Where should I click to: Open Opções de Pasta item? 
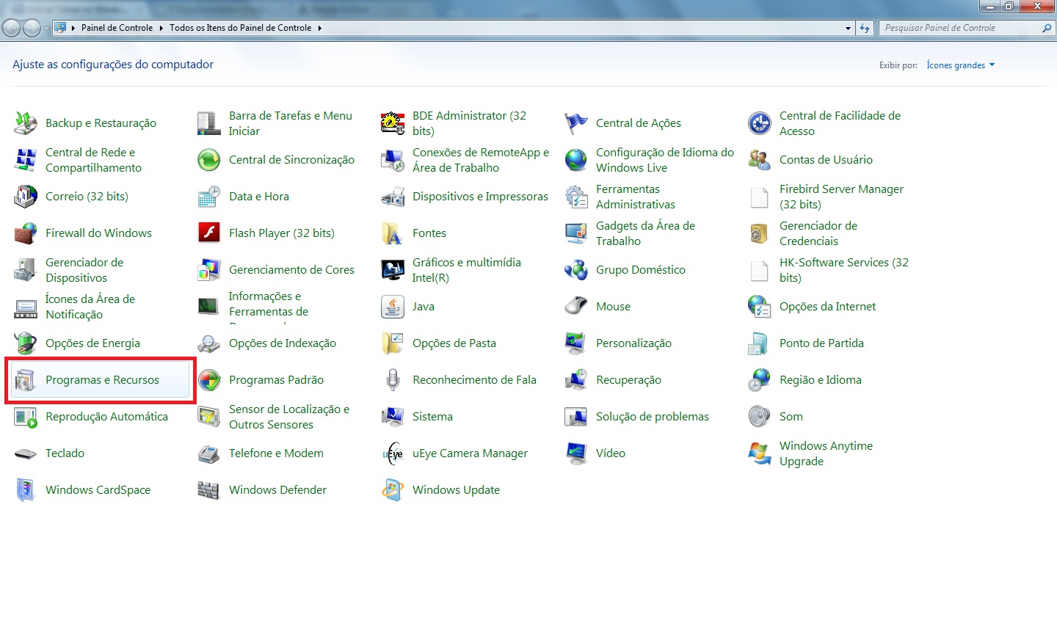pyautogui.click(x=454, y=343)
